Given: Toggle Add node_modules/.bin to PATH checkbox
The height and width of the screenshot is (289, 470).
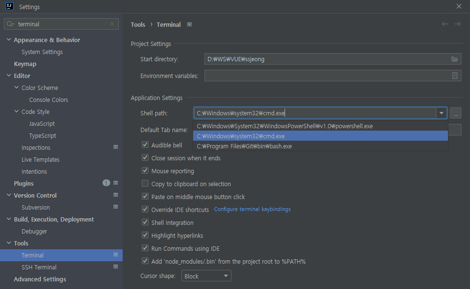Looking at the screenshot, I should (145, 261).
